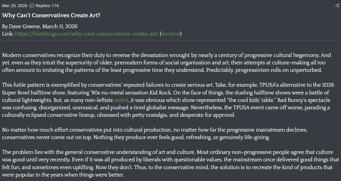341x181 pixels.
Task: Click the paragraph beginning 'The problem lies'
Action: coord(162,164)
